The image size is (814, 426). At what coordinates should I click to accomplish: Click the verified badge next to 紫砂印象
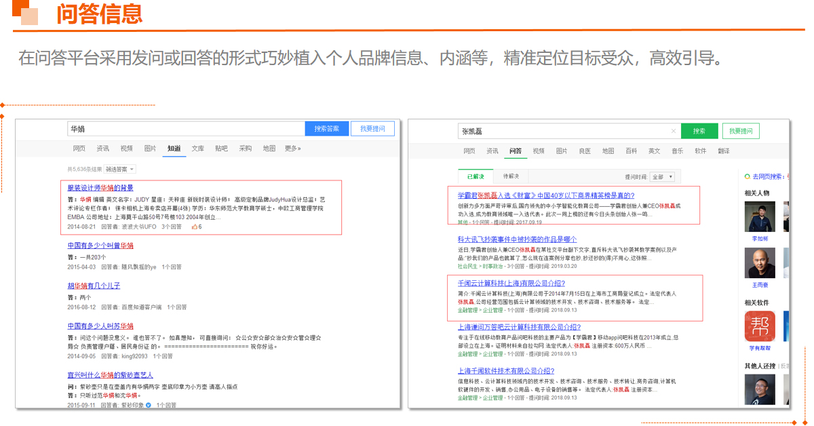[x=148, y=405]
